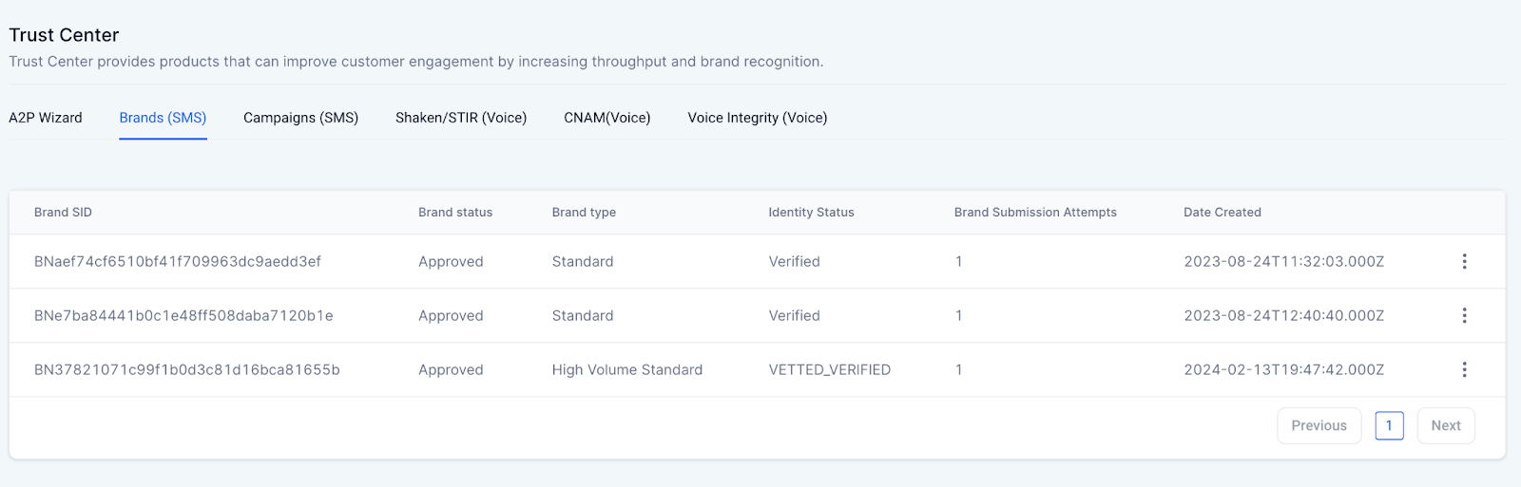Open three-dot menu for High Volume Standard brand

pos(1464,369)
